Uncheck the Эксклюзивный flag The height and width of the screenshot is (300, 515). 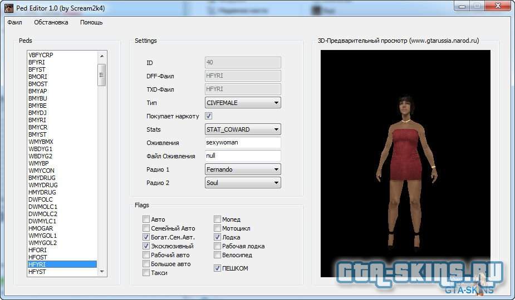pos(146,246)
